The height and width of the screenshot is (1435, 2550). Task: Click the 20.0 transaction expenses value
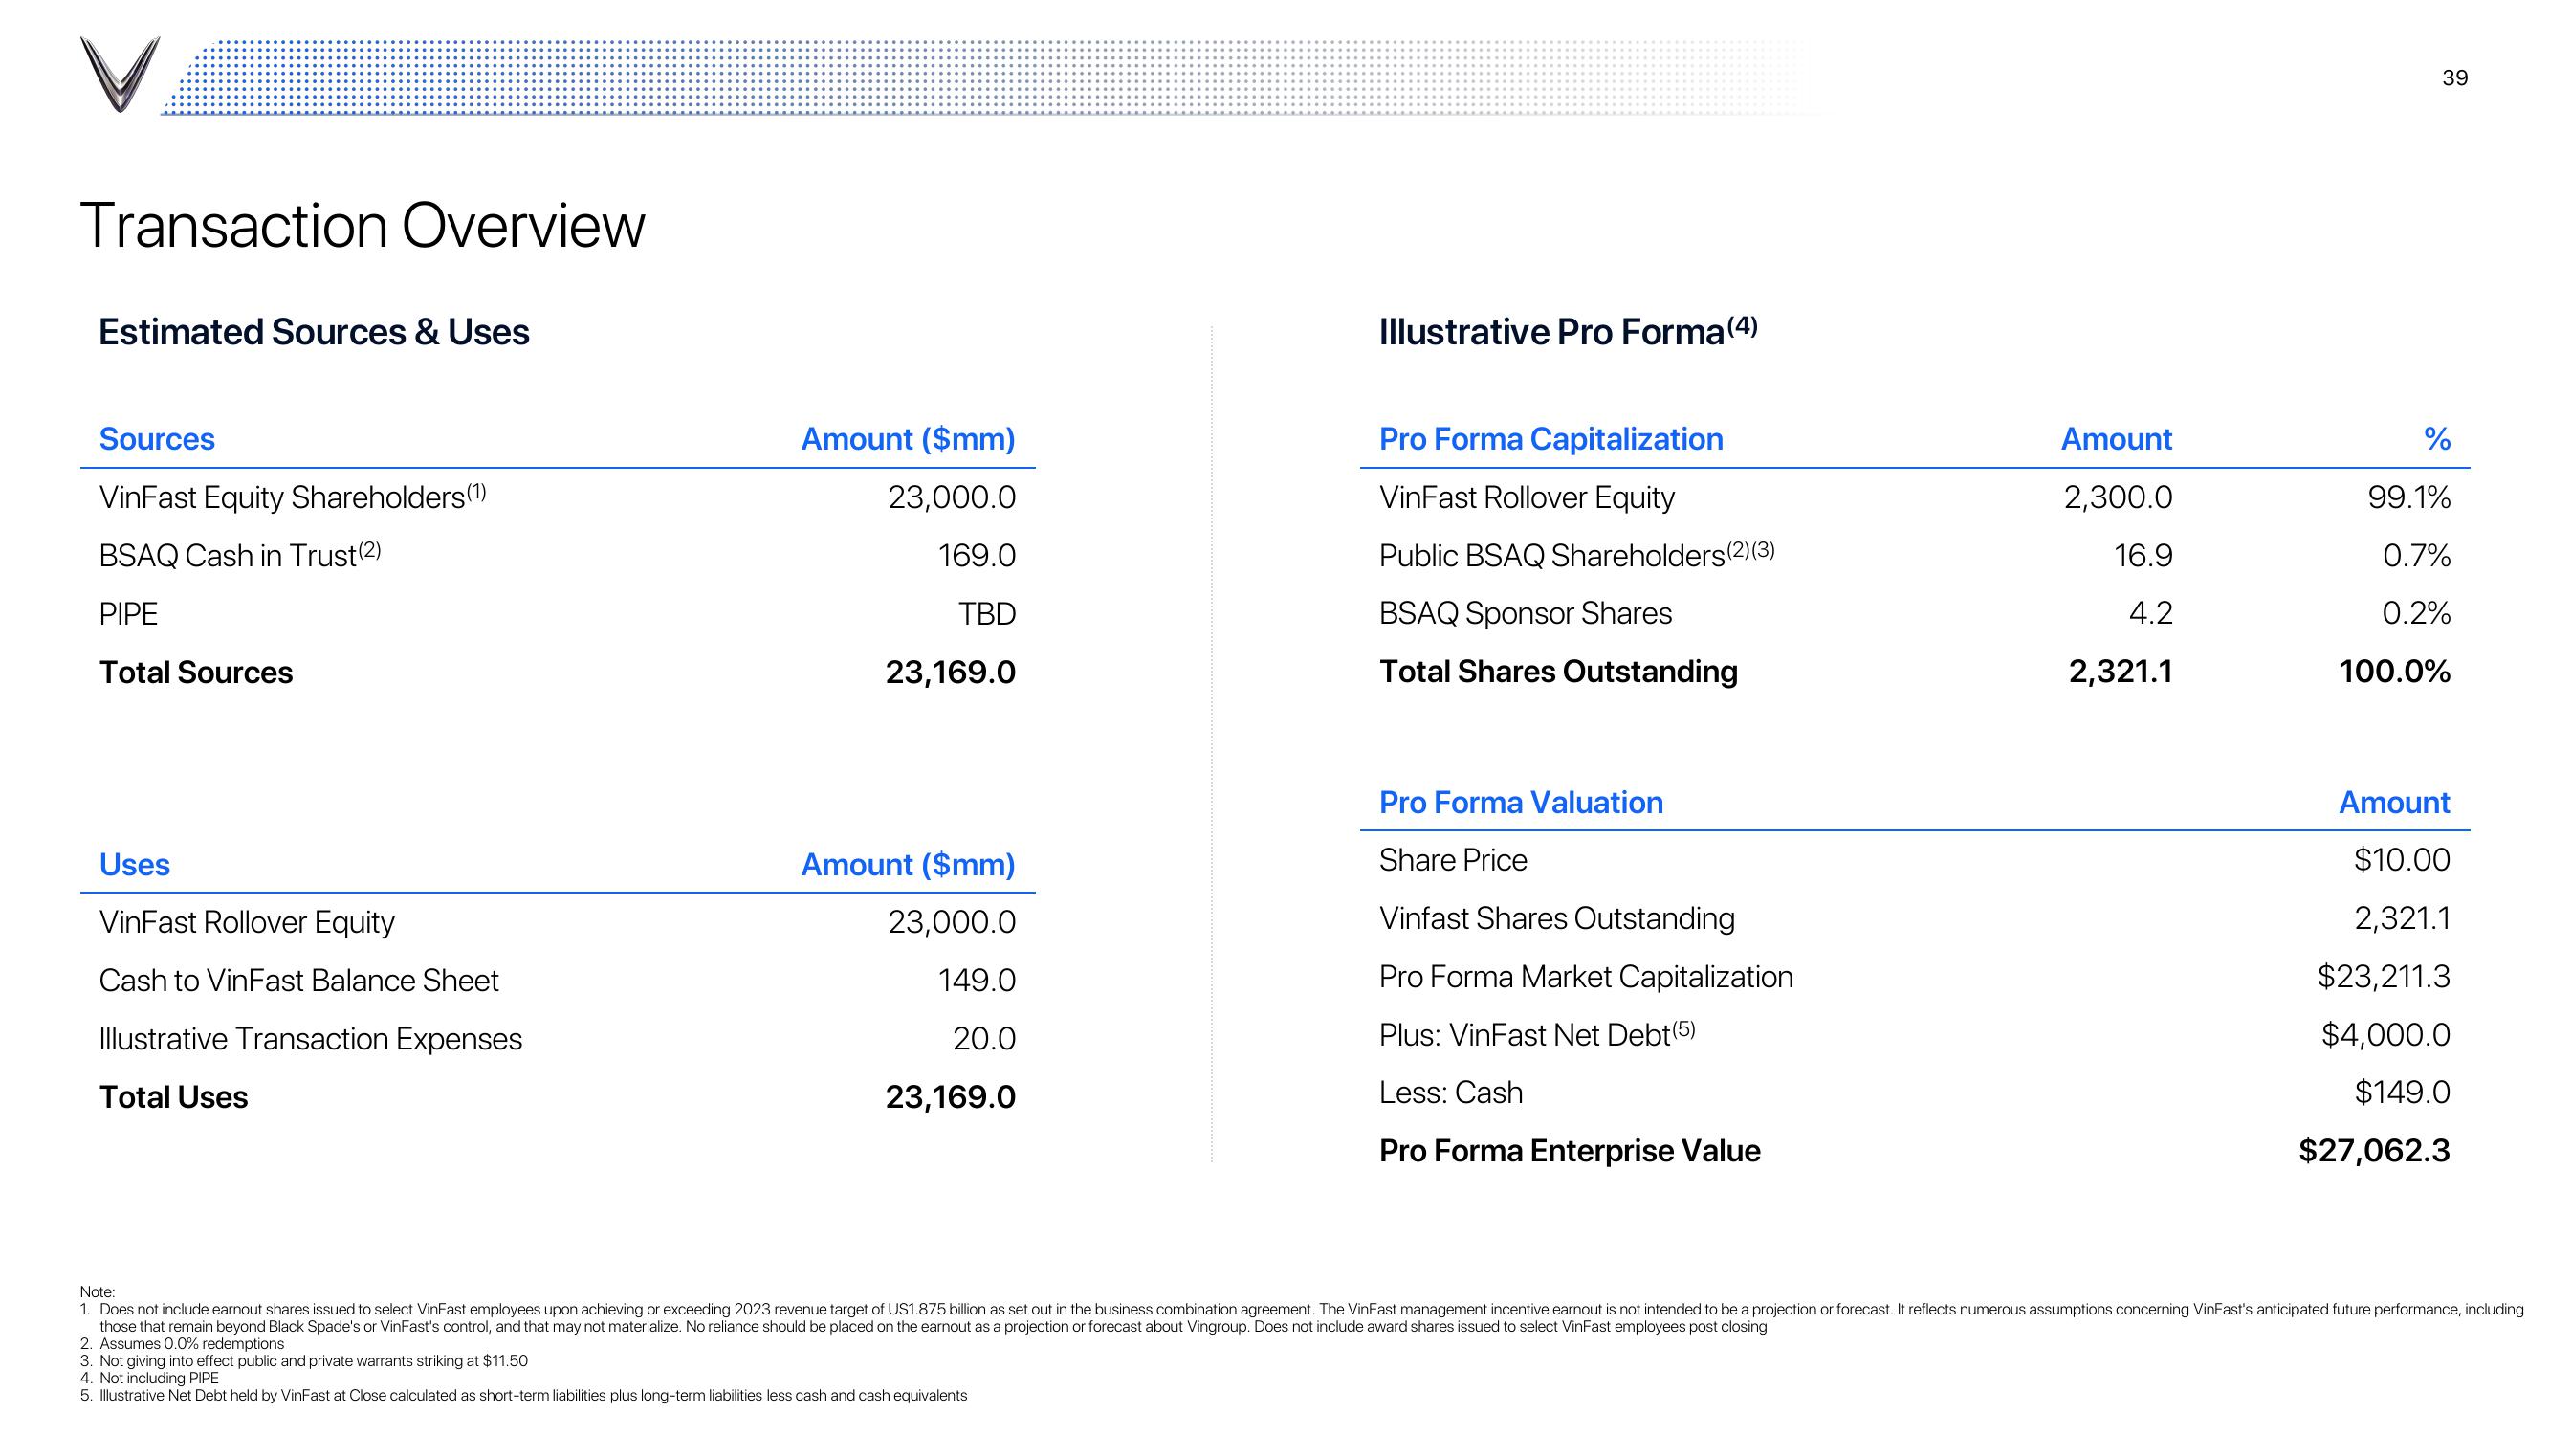(x=984, y=1039)
